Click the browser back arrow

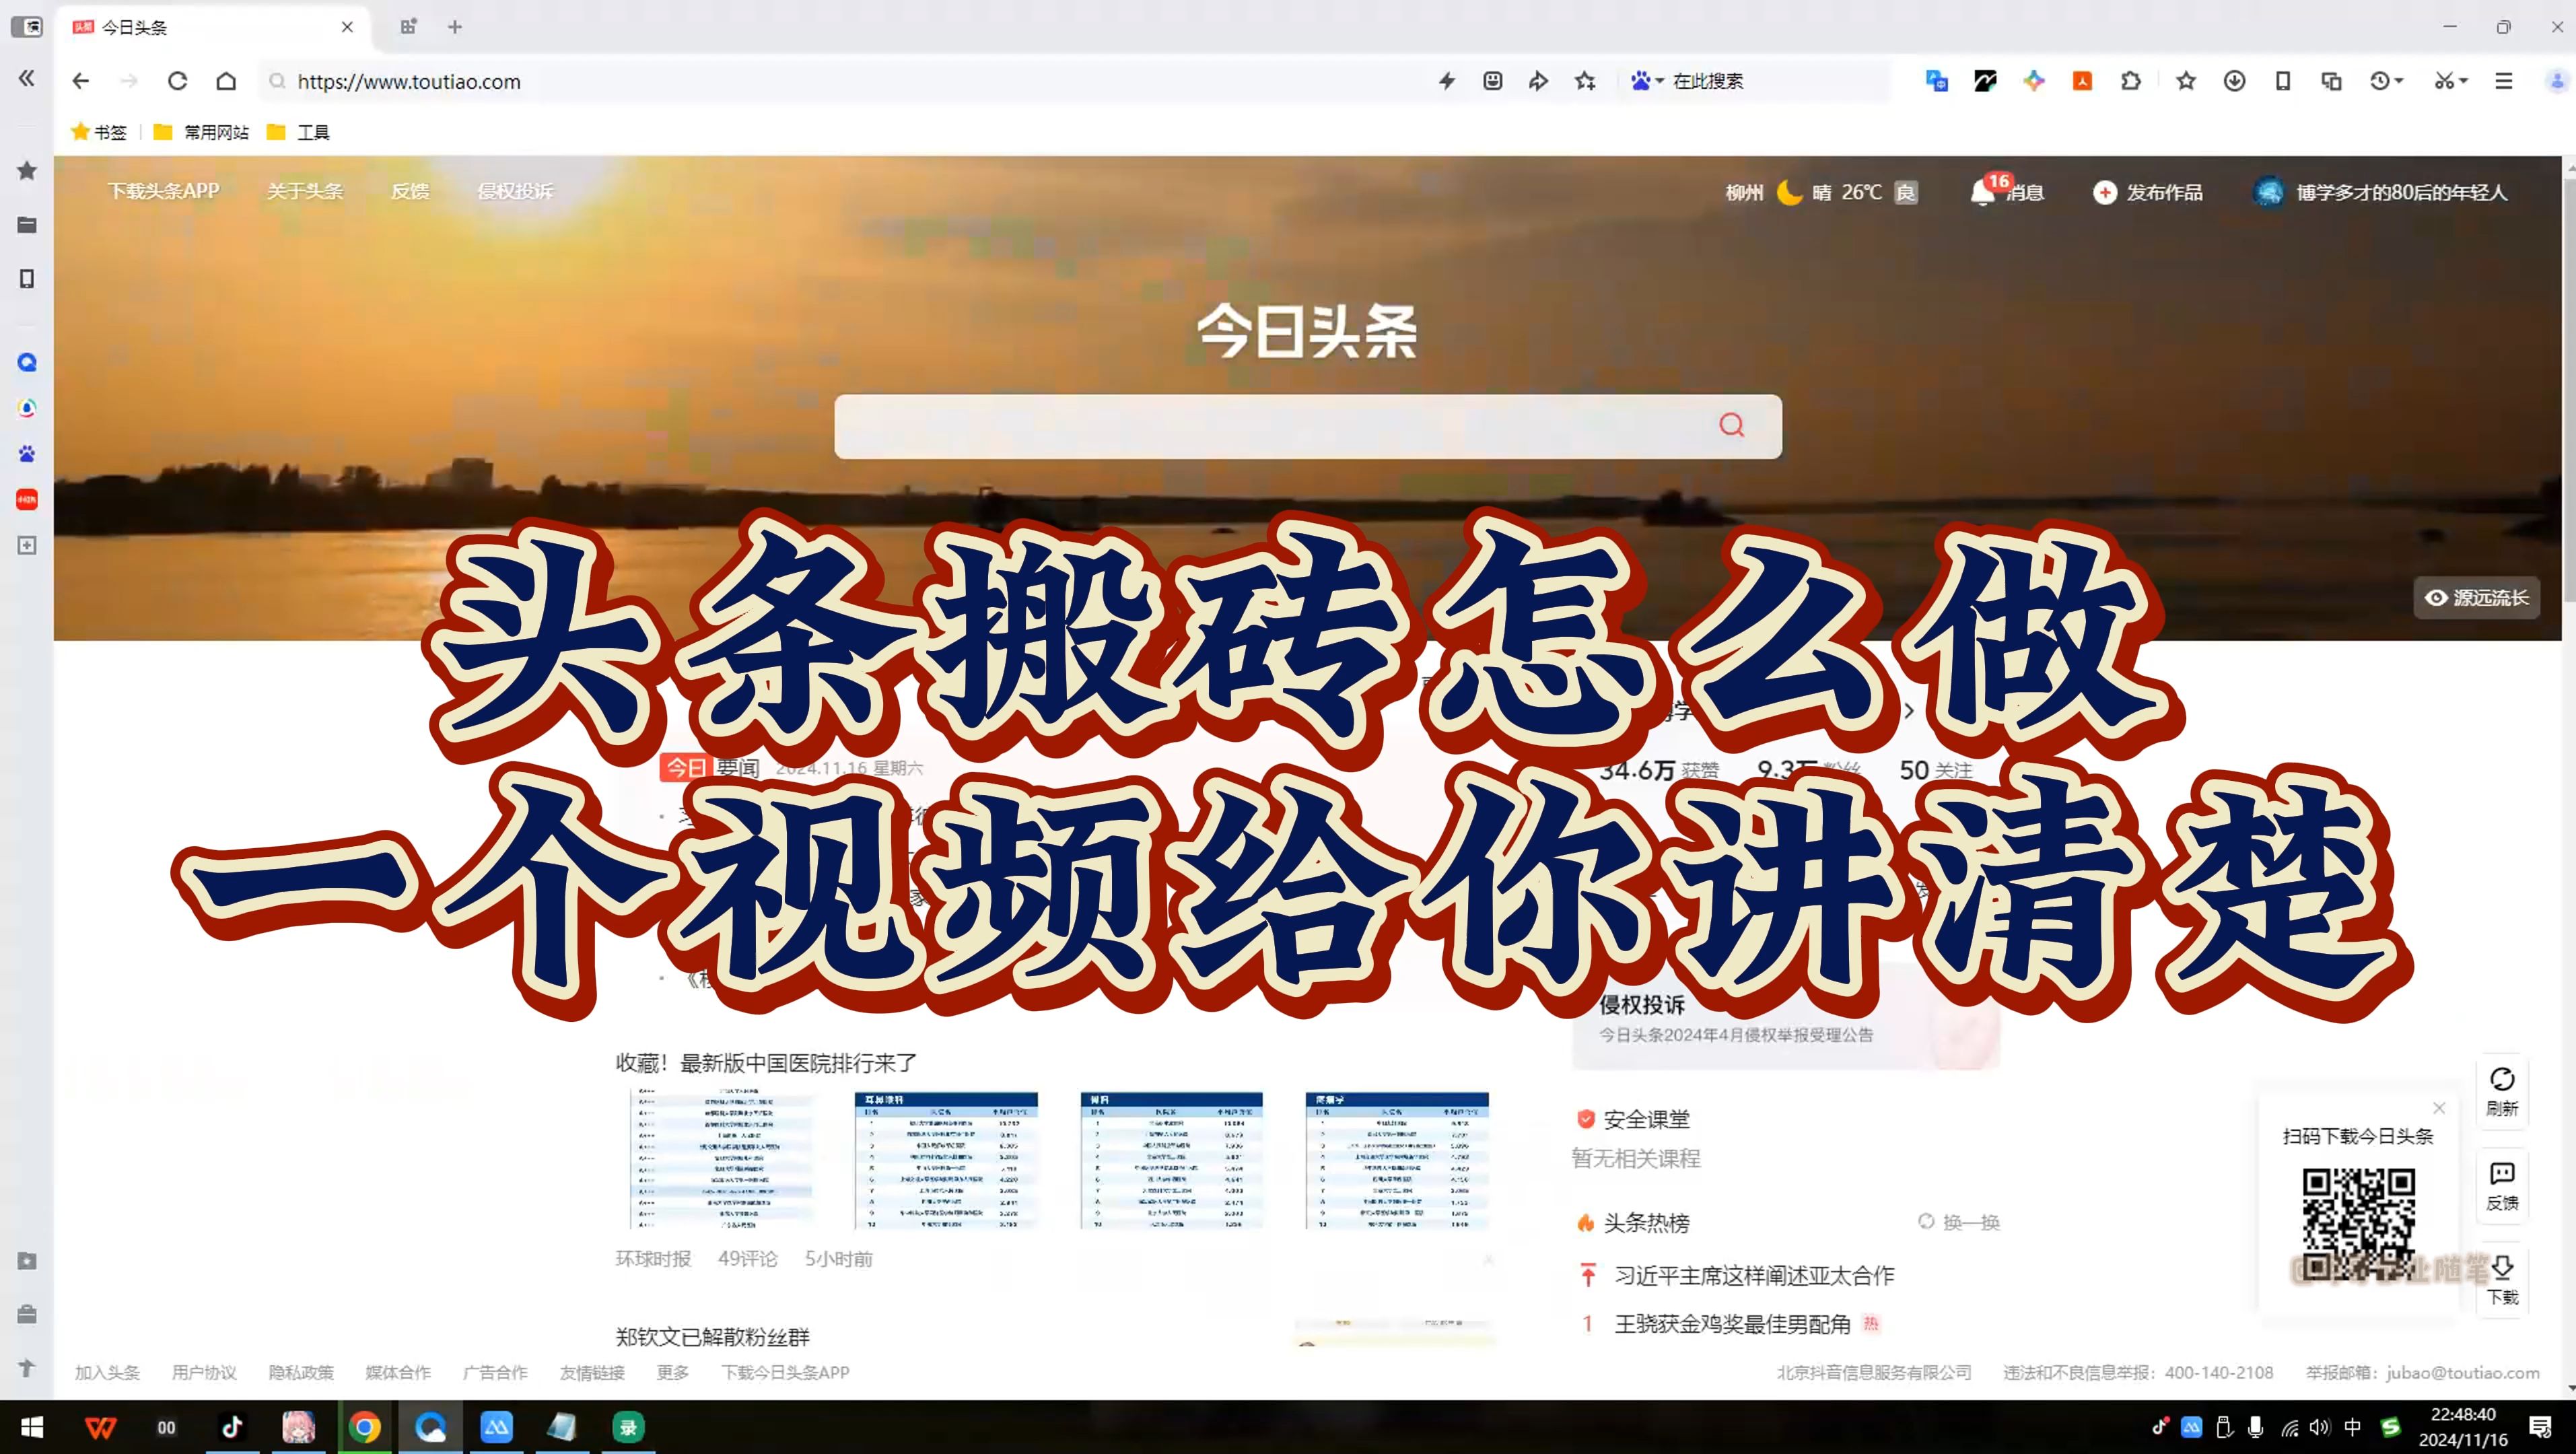coord(81,81)
